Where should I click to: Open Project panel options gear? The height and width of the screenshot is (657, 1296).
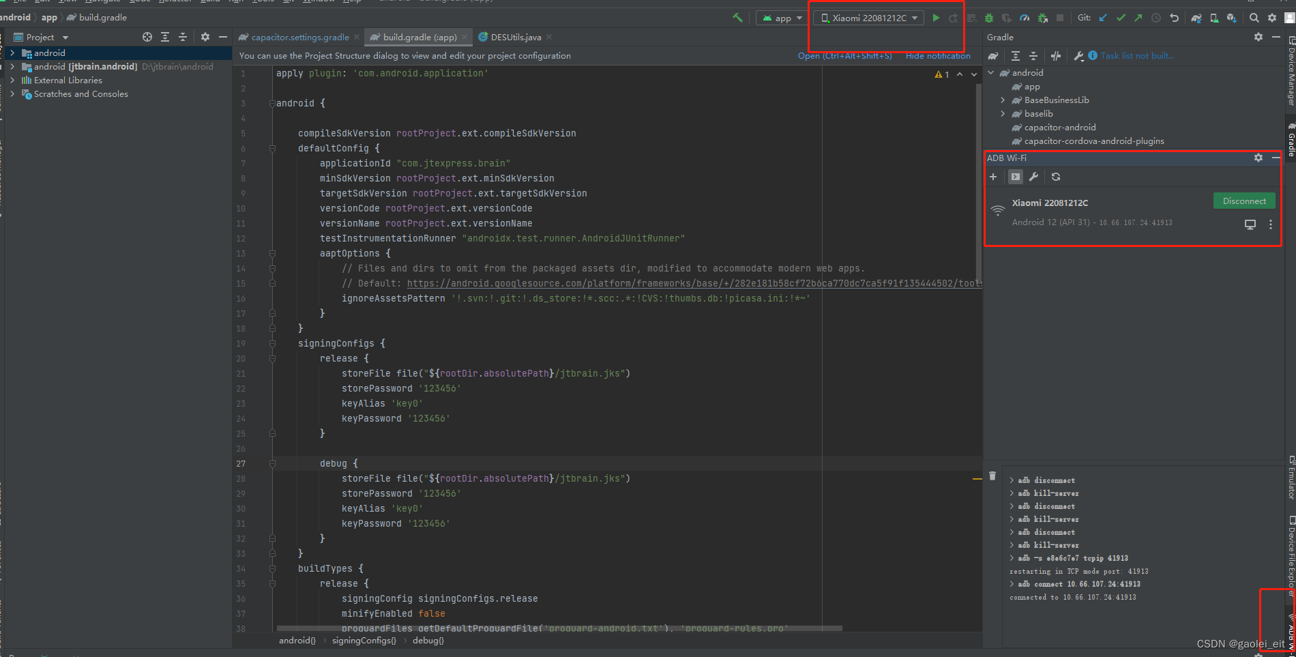click(205, 37)
